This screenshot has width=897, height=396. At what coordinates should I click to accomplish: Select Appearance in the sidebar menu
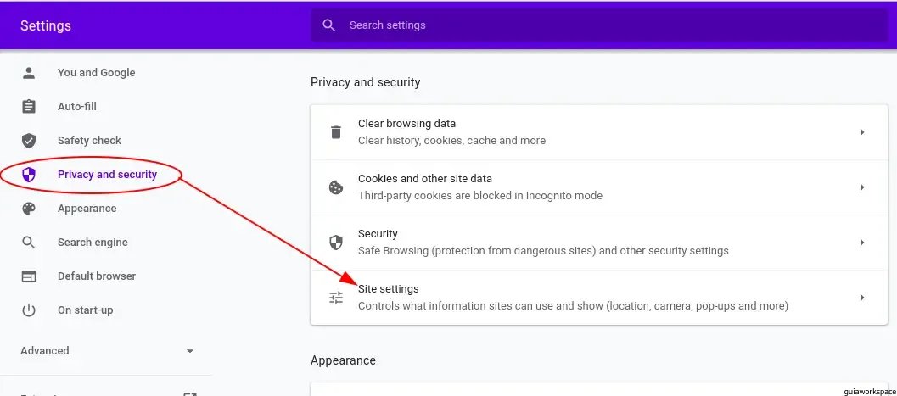click(87, 209)
